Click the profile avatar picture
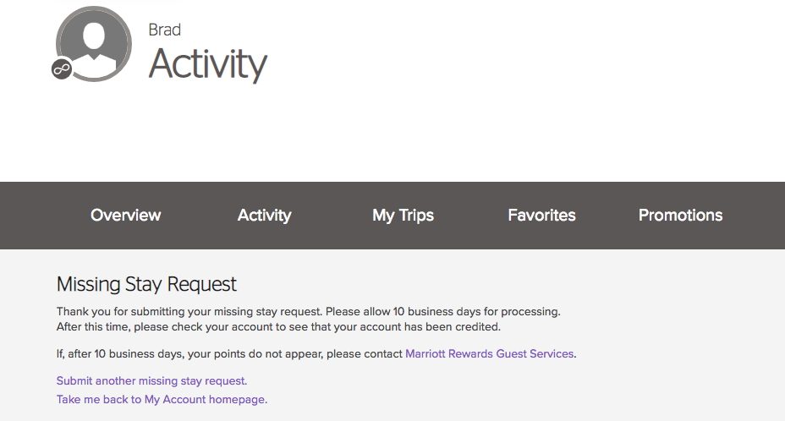The image size is (785, 421). tap(94, 43)
